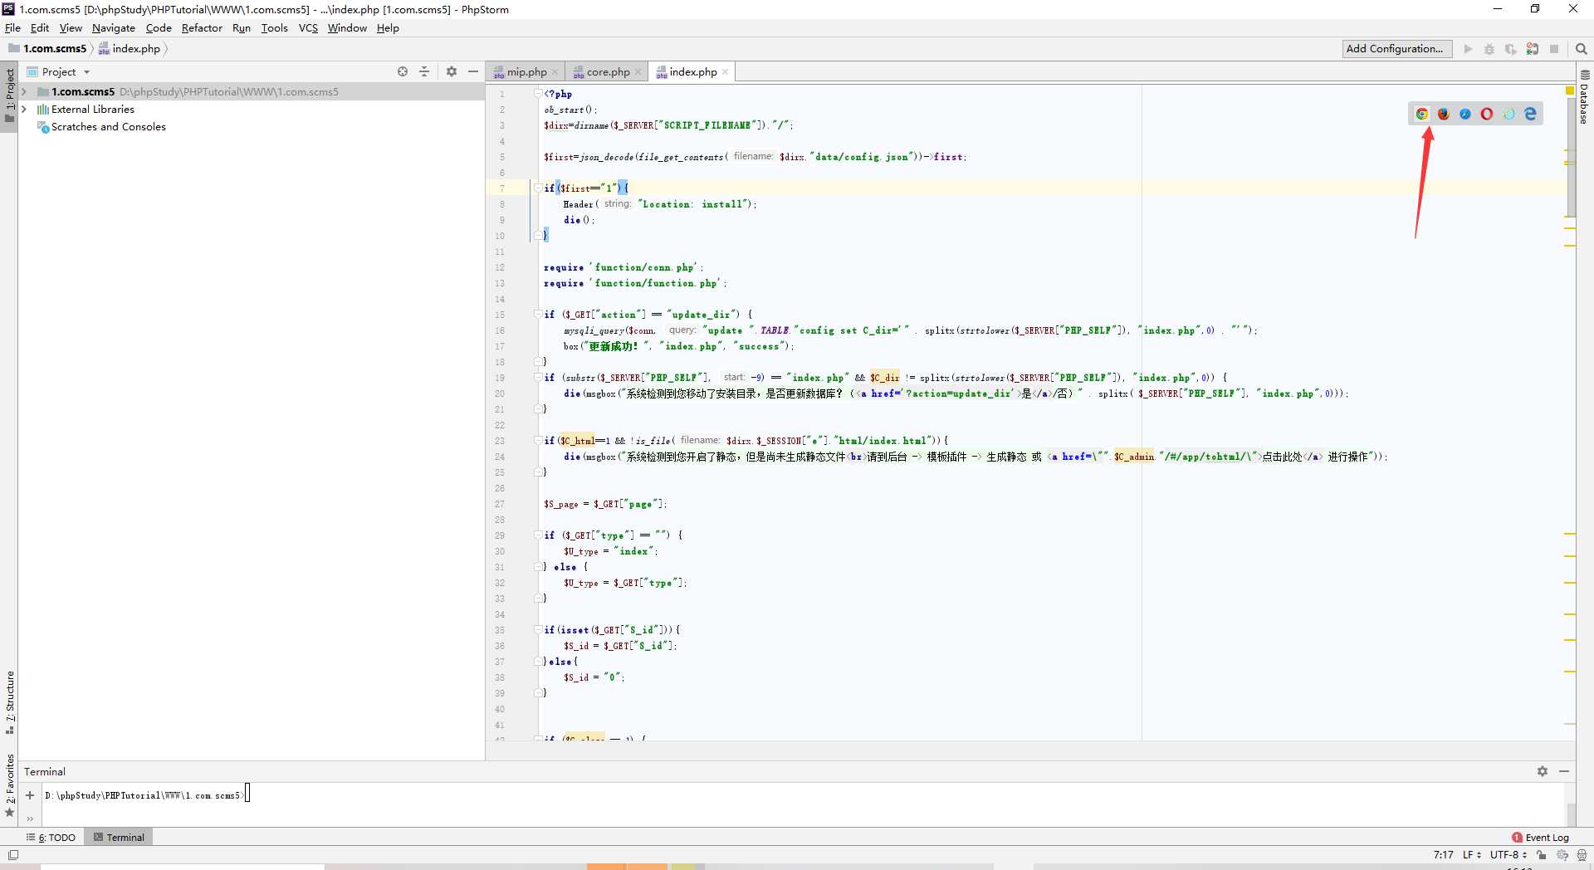Hide the Project panel
This screenshot has height=870, width=1594.
(x=473, y=71)
